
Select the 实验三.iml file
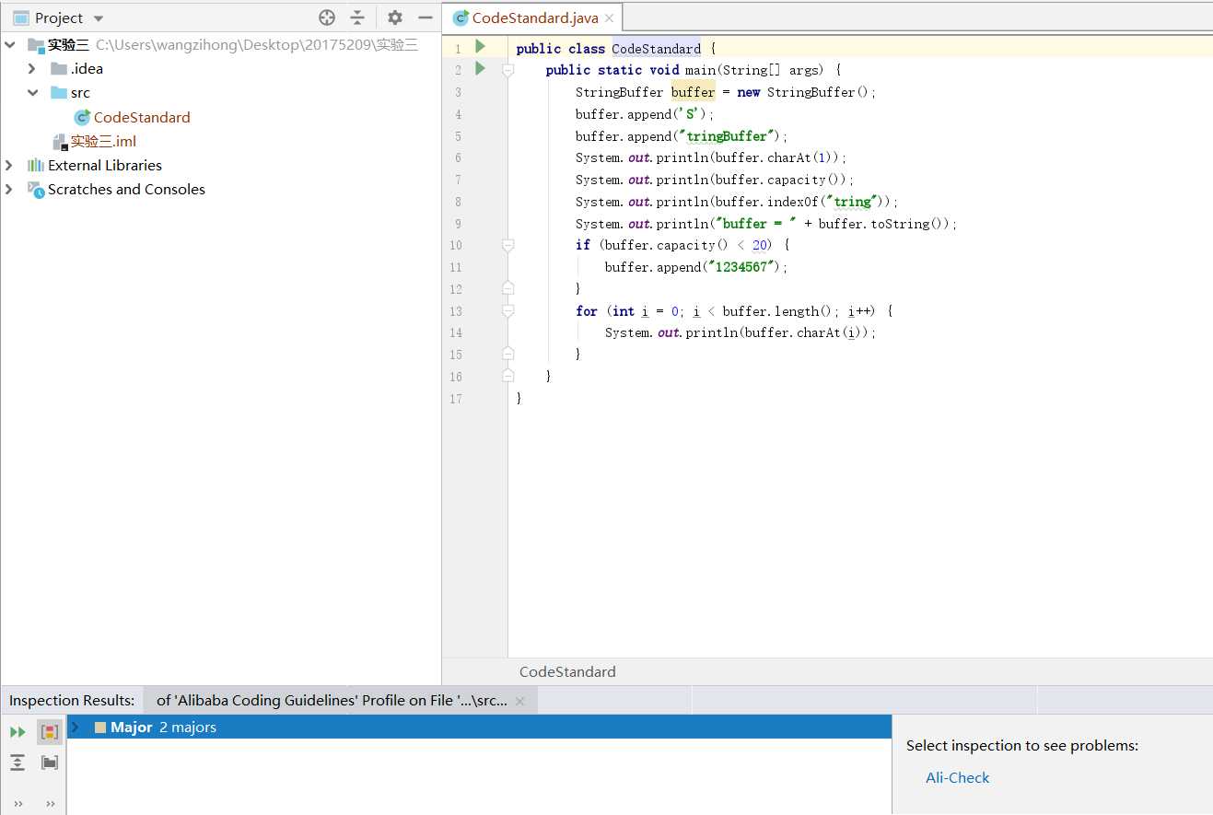click(x=103, y=141)
